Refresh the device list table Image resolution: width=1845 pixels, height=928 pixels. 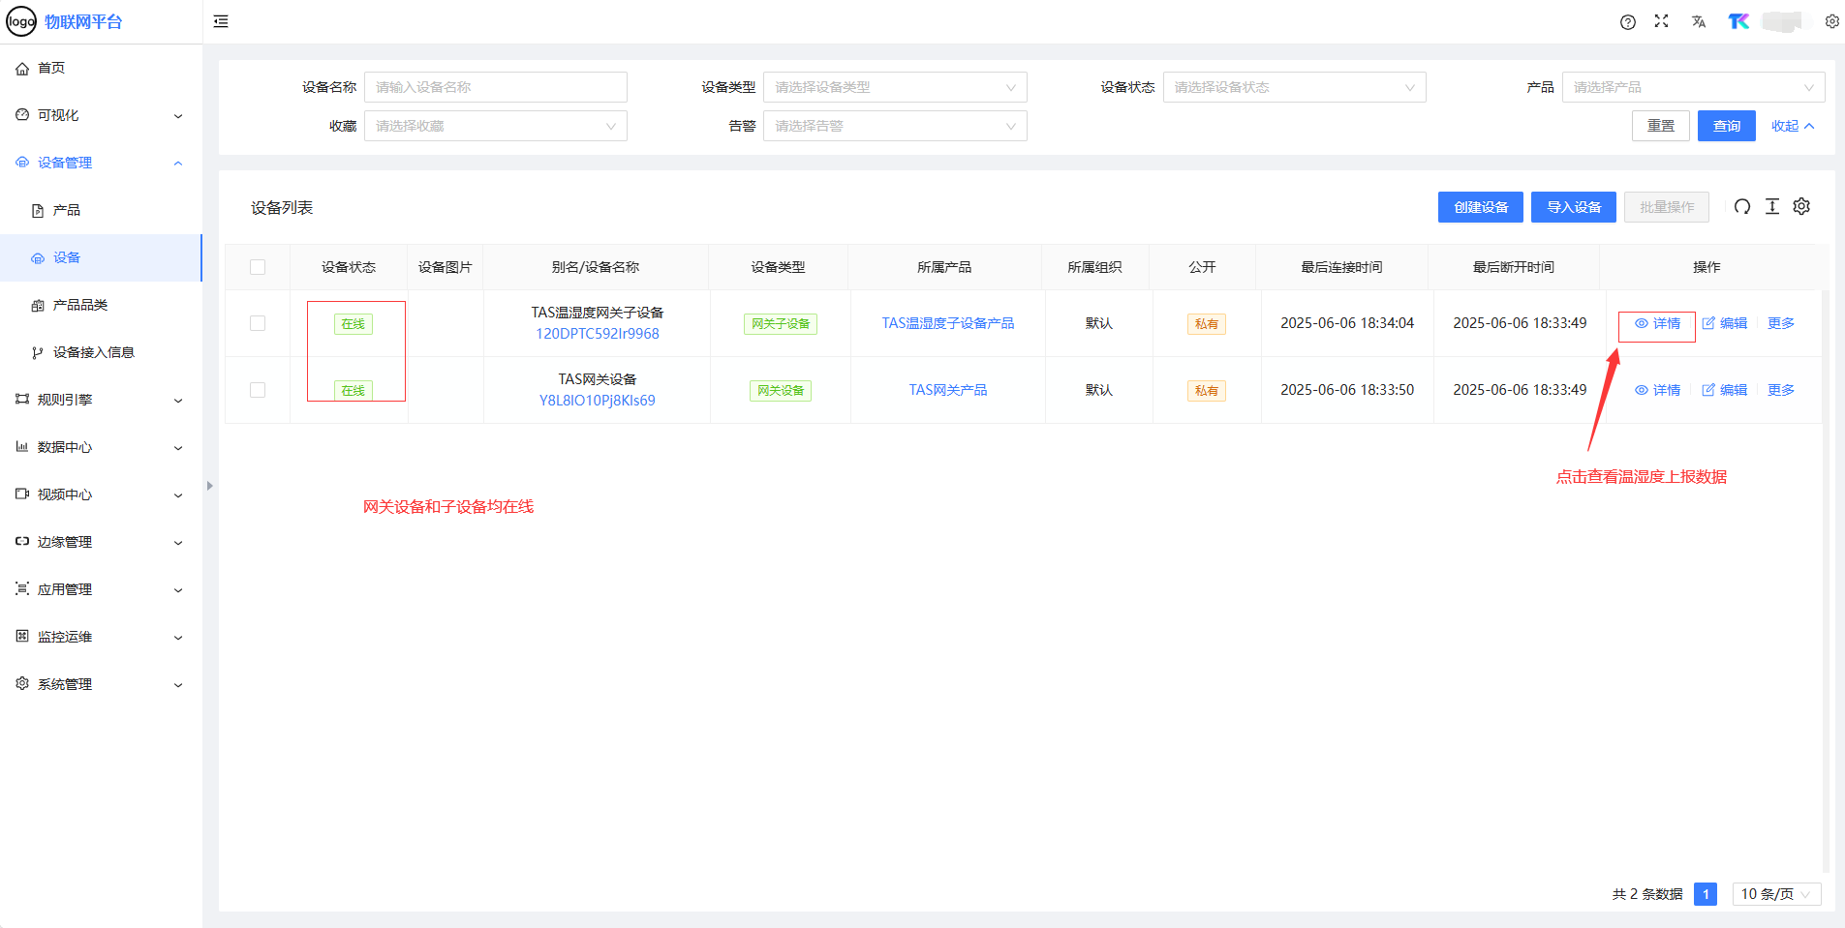pyautogui.click(x=1741, y=207)
